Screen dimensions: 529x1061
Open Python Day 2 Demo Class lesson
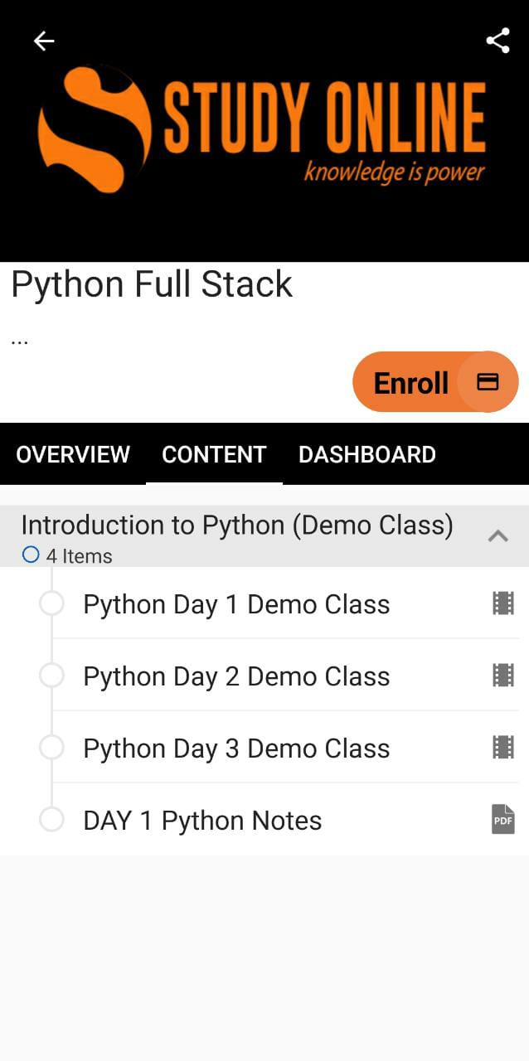coord(236,676)
